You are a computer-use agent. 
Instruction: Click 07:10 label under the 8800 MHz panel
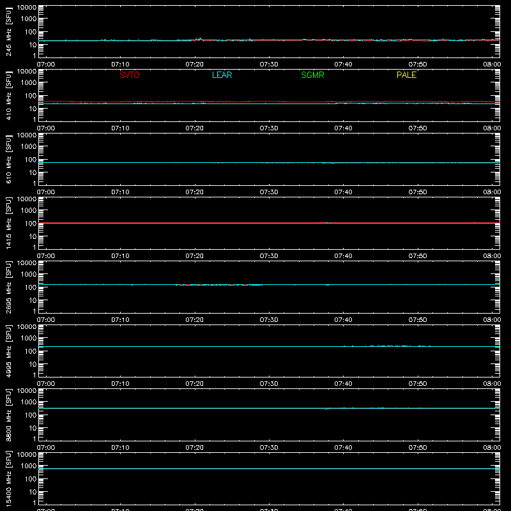120,448
